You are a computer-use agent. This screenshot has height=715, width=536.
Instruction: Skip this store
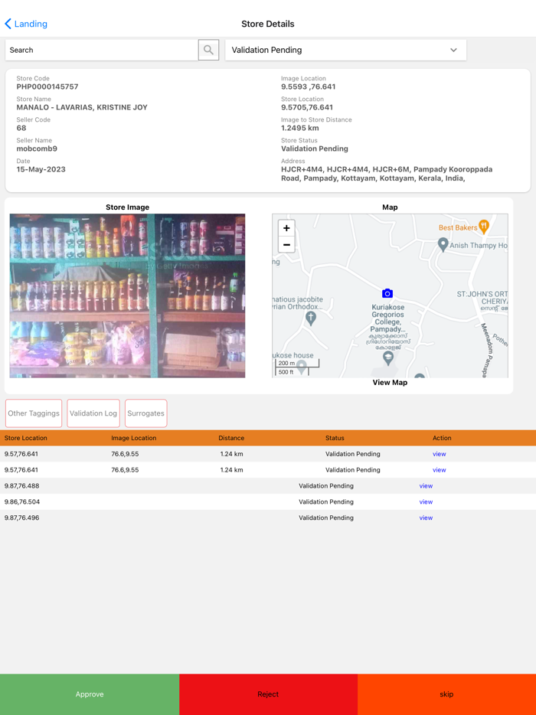tap(446, 694)
